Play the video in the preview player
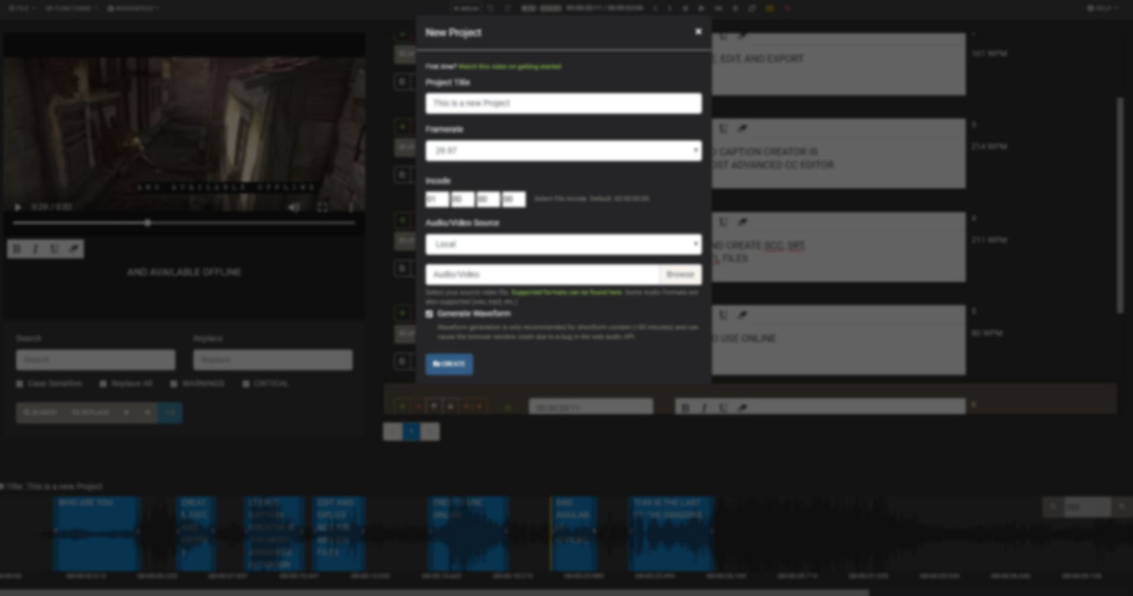The width and height of the screenshot is (1133, 596). [18, 207]
